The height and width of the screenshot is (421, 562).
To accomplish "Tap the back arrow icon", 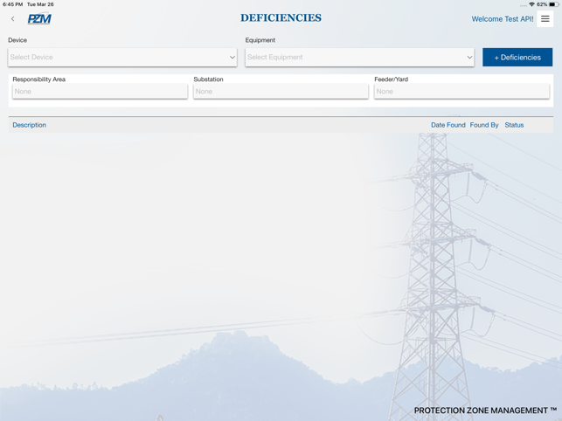I will click(12, 19).
